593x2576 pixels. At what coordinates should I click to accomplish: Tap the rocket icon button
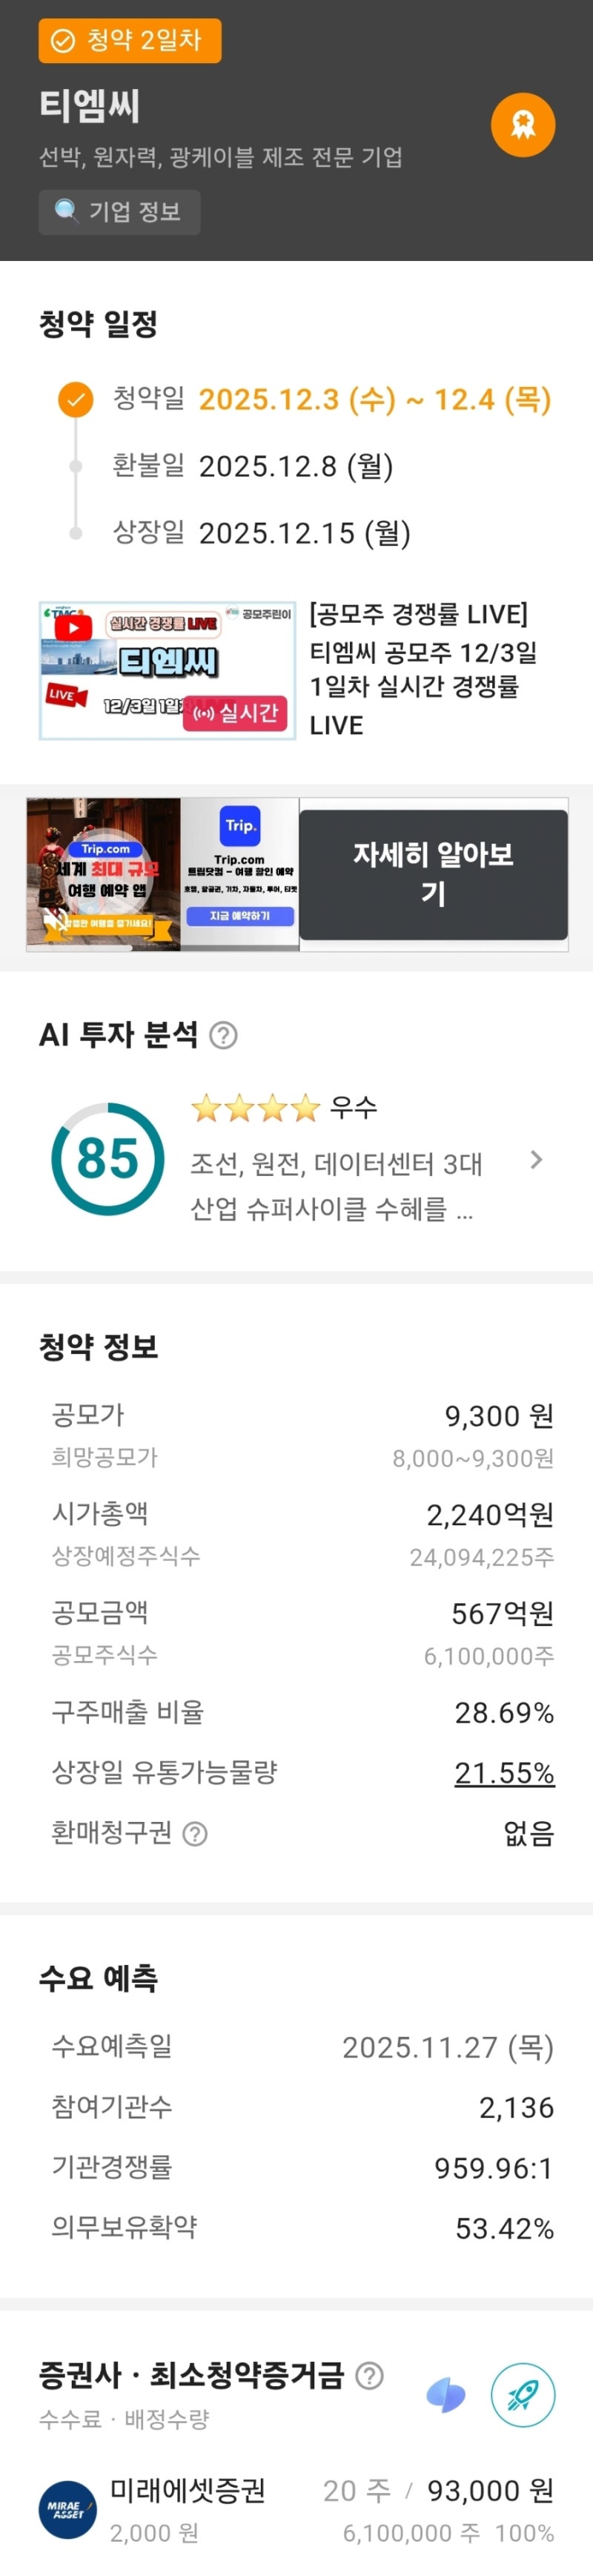click(522, 2395)
